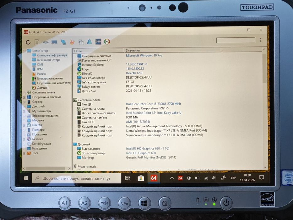Select DMI tree item
Screen dimensions: 293x220
tap(40, 64)
